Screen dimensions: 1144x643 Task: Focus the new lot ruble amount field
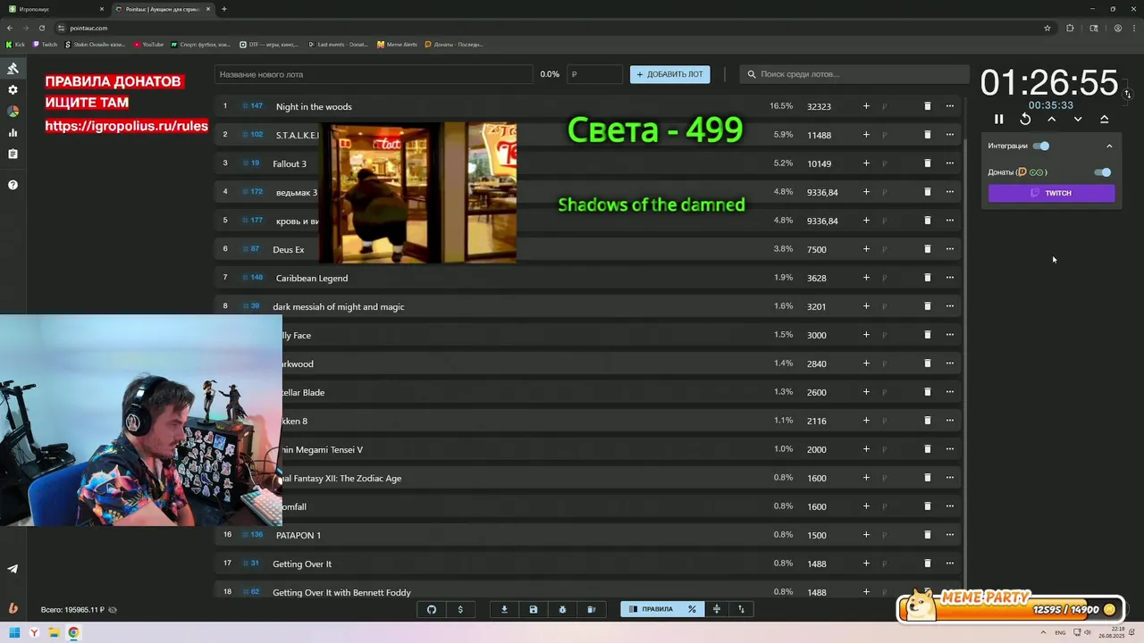595,74
